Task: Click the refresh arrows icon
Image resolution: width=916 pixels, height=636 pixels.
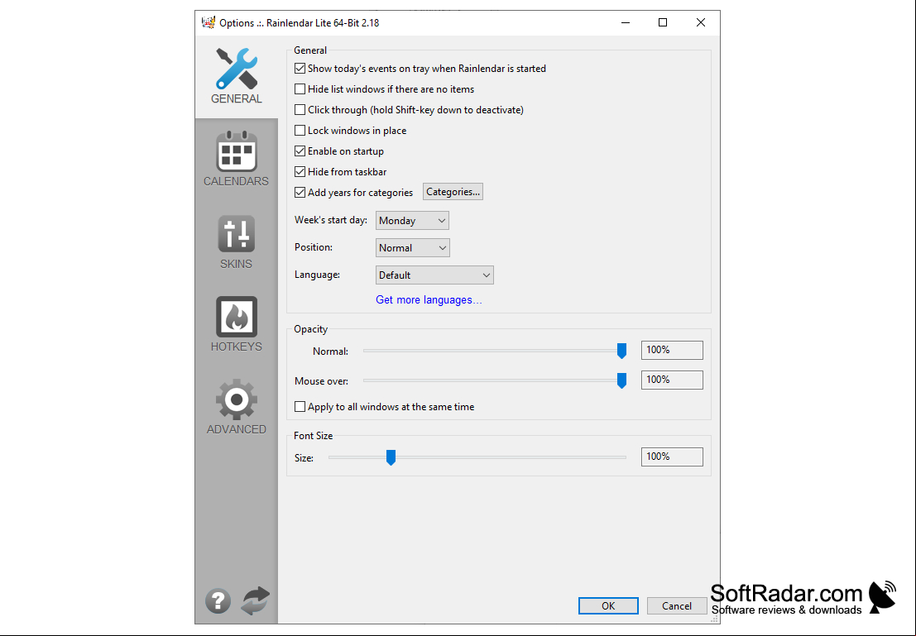Action: 256,600
